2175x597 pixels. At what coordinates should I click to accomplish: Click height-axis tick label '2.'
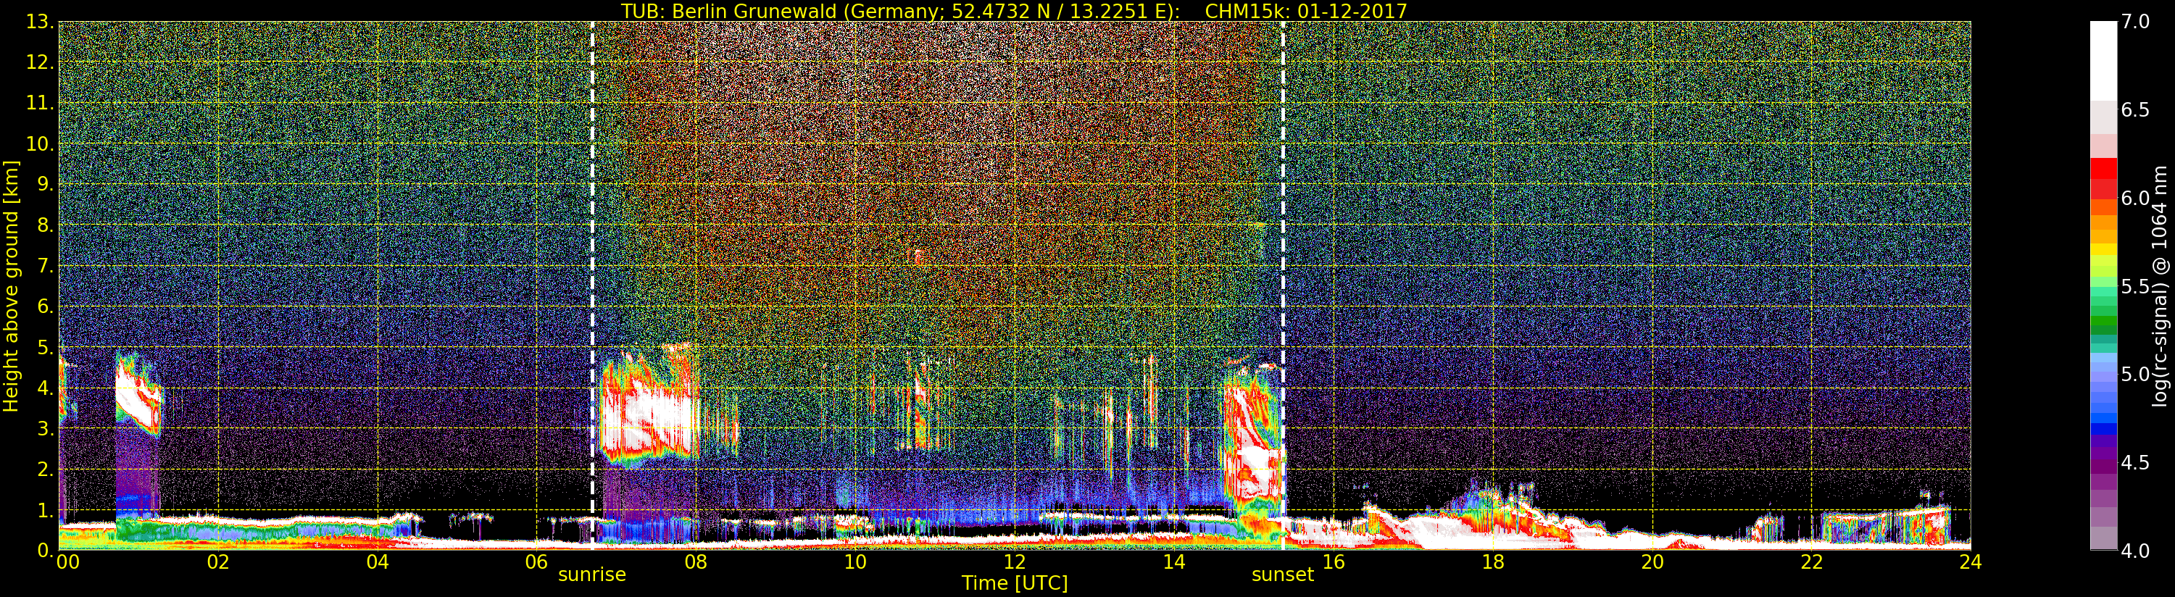pyautogui.click(x=46, y=469)
